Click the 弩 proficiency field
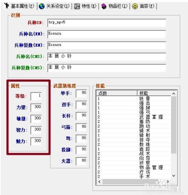Screen dimensions: 188x195 tap(81, 139)
